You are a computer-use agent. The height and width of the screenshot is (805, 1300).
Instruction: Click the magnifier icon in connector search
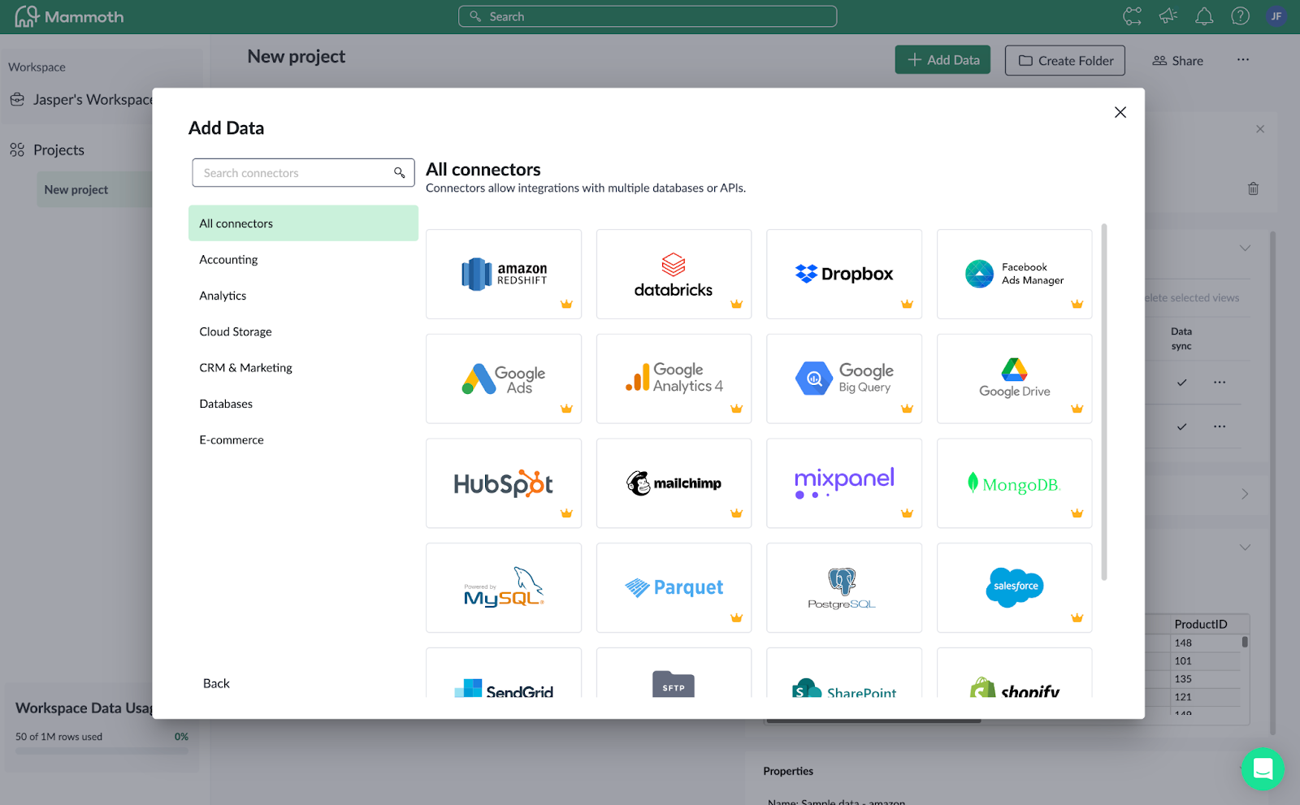click(x=399, y=173)
